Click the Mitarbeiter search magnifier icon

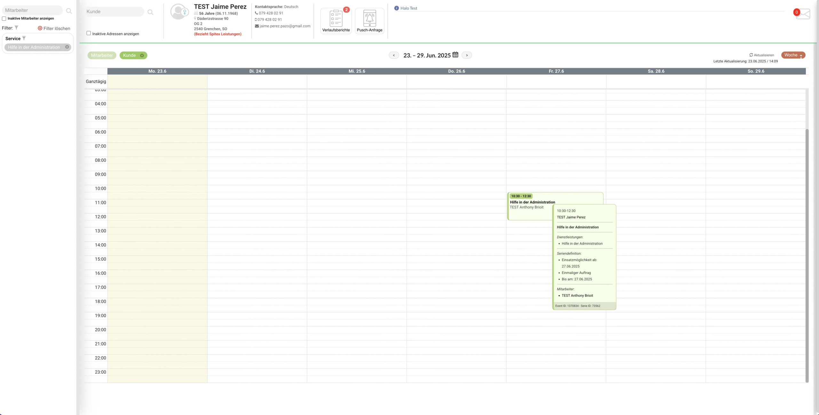click(x=69, y=11)
